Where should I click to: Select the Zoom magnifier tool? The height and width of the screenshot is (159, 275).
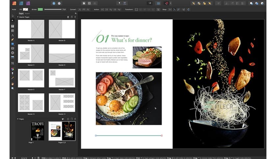pyautogui.click(x=12, y=88)
